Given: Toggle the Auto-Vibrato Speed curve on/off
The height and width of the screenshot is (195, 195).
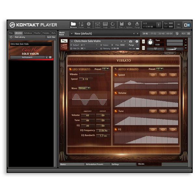Looking at the screenshot, I should coord(116,75).
